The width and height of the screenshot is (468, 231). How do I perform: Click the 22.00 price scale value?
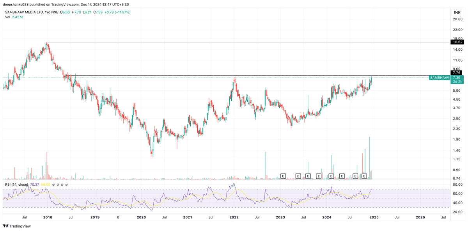(457, 30)
